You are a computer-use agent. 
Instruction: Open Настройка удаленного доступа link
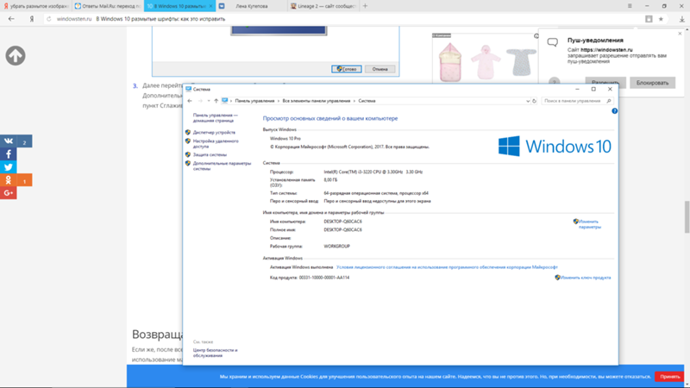[216, 144]
